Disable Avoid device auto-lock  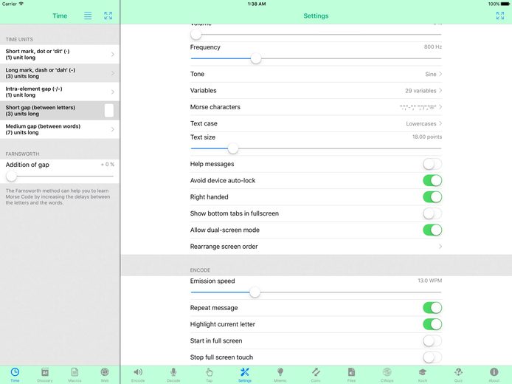[432, 180]
